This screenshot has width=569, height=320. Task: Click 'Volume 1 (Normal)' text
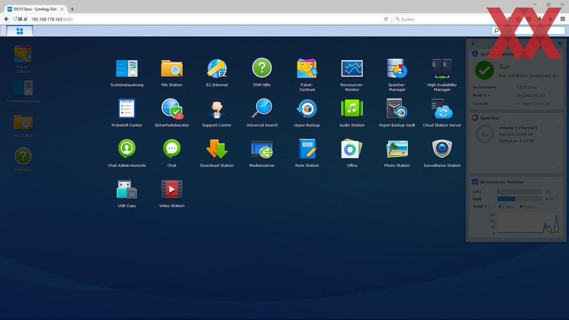click(x=518, y=128)
